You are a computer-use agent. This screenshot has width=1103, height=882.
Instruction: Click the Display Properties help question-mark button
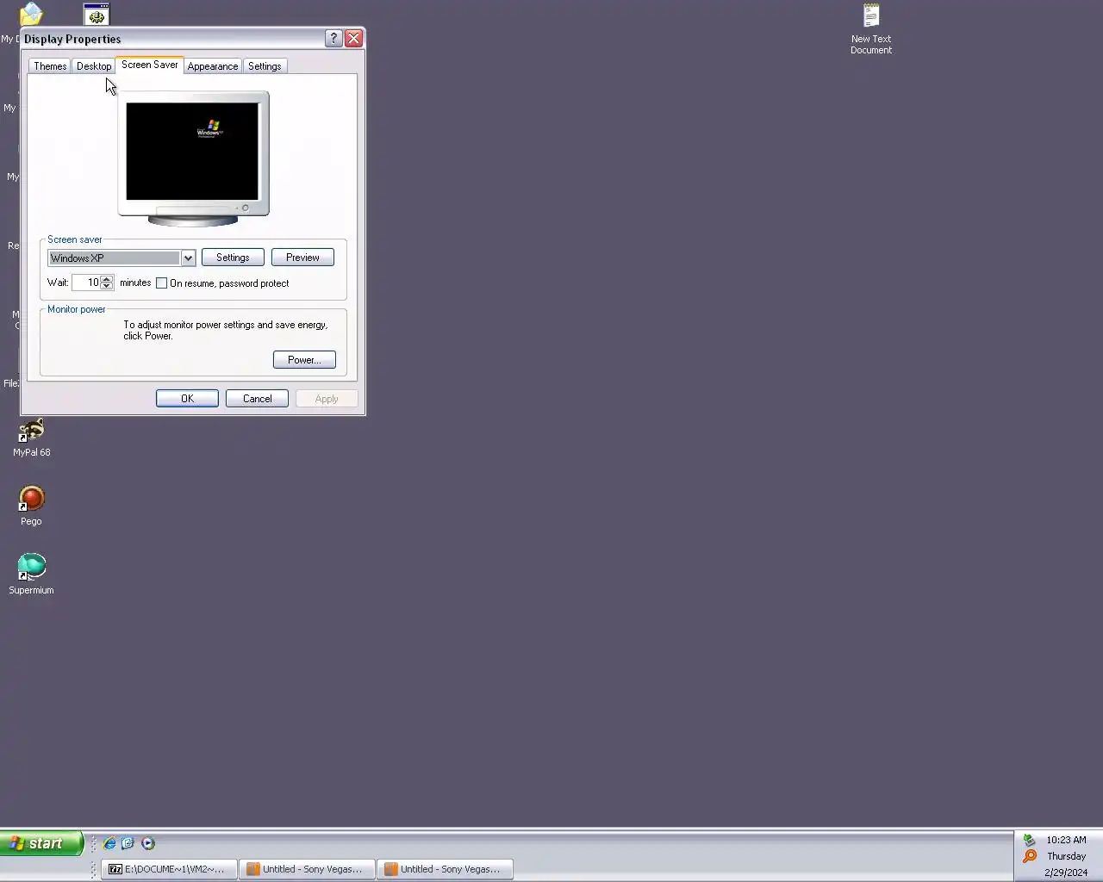pos(333,39)
